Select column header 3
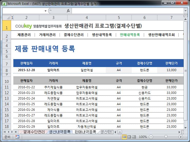Screen dimensions: 190x142 click(x=53, y=18)
